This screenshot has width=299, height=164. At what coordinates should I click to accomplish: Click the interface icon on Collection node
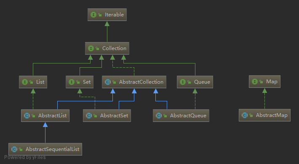[x=91, y=48]
